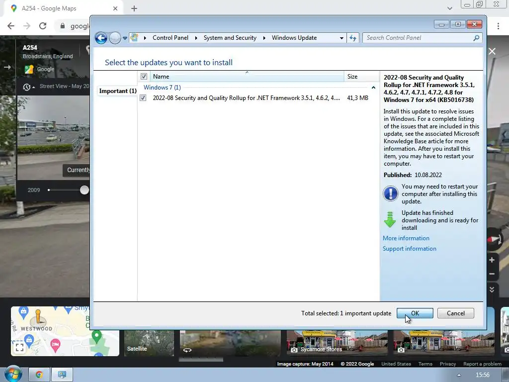
Task: Click OK to install updates
Action: click(x=415, y=313)
